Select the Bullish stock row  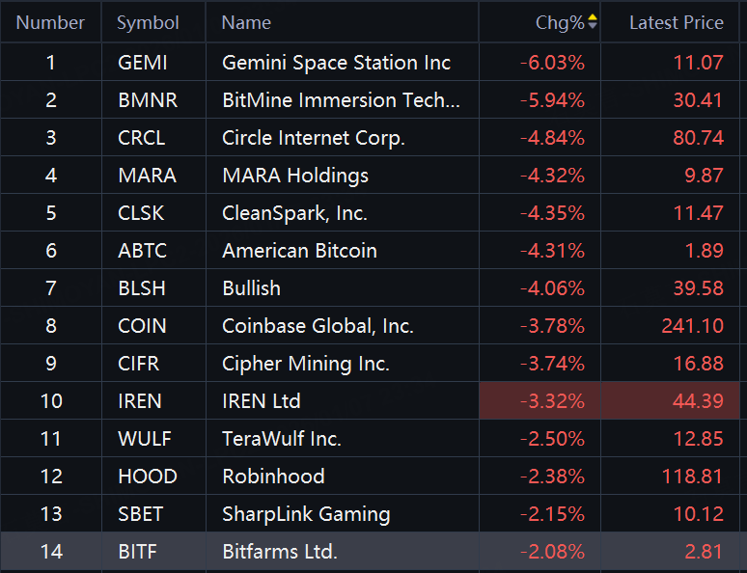click(x=251, y=288)
